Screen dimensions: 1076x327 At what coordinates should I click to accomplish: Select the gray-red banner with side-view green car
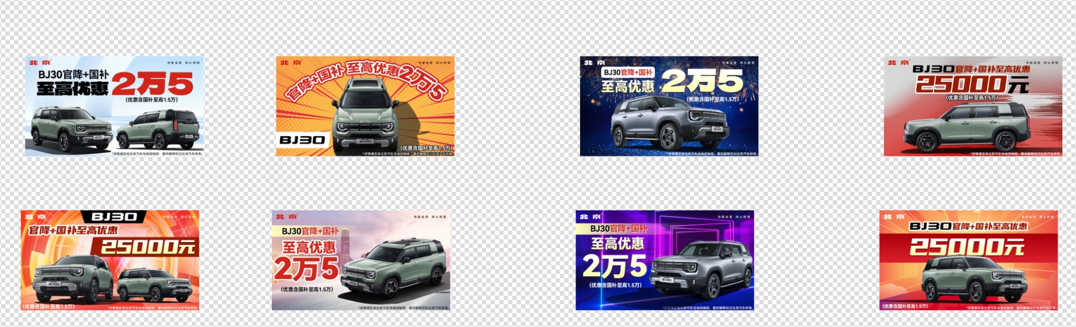click(x=973, y=106)
